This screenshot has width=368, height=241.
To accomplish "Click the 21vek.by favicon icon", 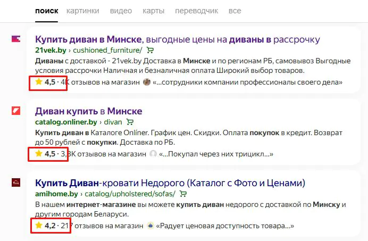I will tap(16, 39).
